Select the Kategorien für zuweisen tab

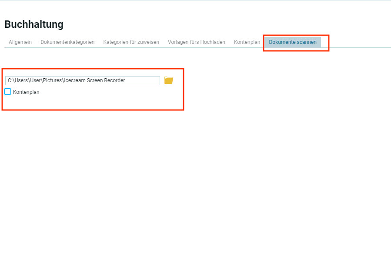131,42
